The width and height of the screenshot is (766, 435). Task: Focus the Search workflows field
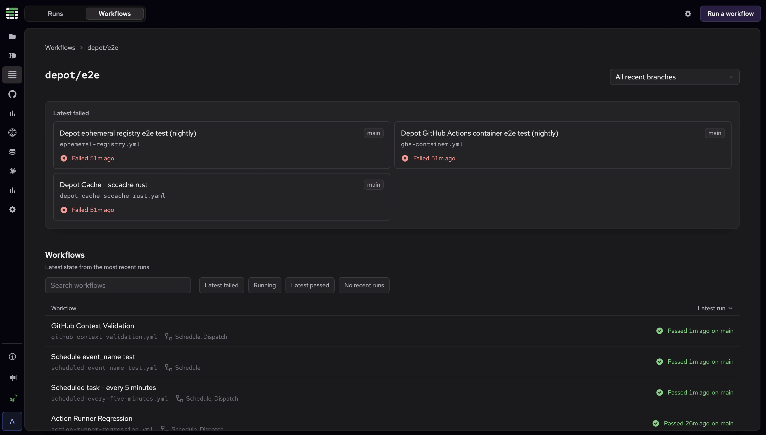point(118,285)
